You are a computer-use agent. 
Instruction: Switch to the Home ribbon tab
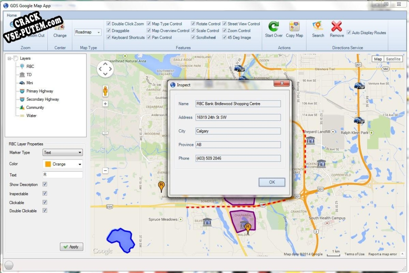[12, 15]
